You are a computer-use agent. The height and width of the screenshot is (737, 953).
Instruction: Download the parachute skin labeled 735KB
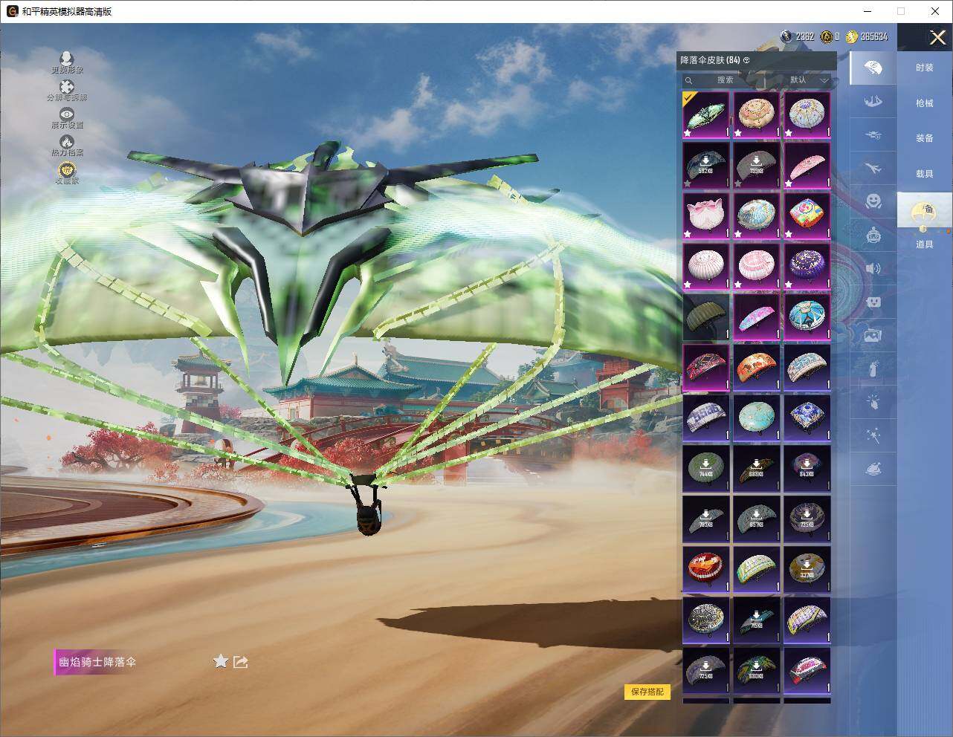(x=807, y=519)
